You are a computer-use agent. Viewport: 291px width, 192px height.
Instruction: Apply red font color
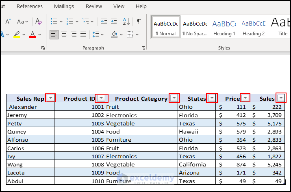click(x=33, y=35)
